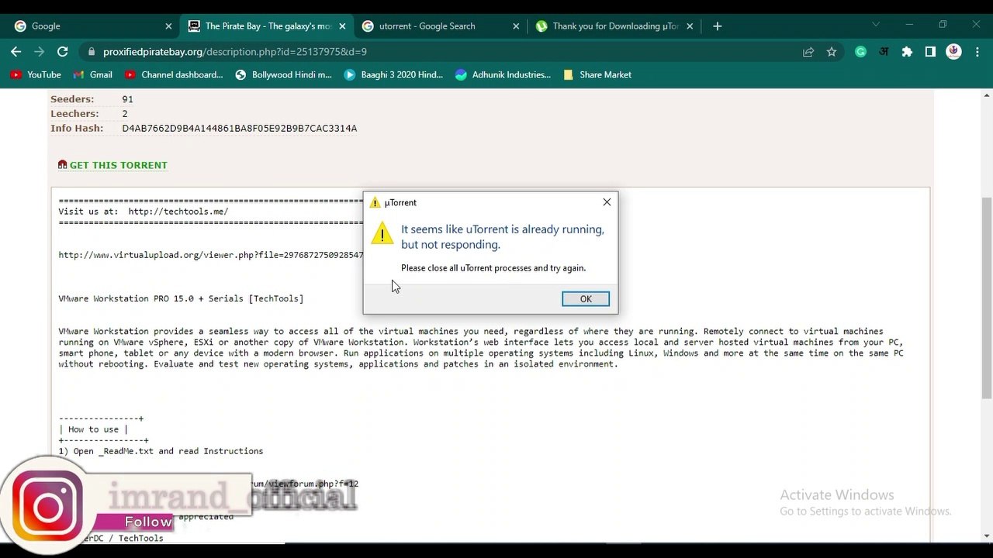Open the Gmail bookmark
Viewport: 993px width, 558px height.
click(x=93, y=75)
